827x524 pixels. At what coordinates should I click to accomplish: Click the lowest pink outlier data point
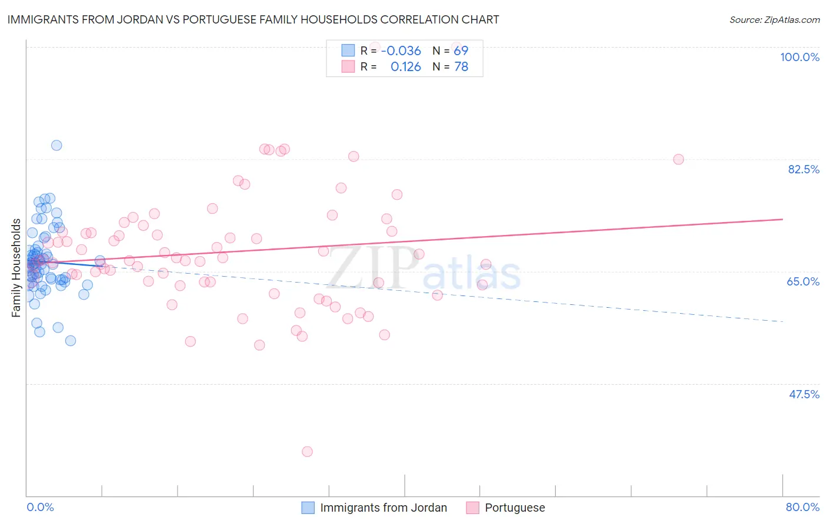coord(307,452)
